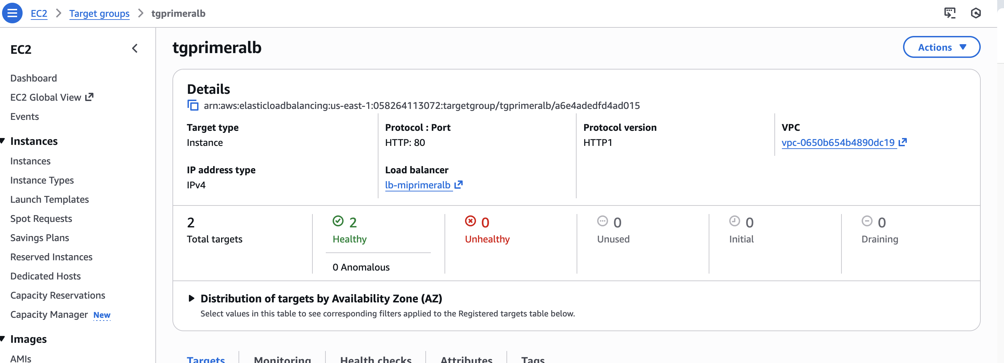Collapse the Instances sidebar section
The image size is (1004, 363).
coord(3,141)
